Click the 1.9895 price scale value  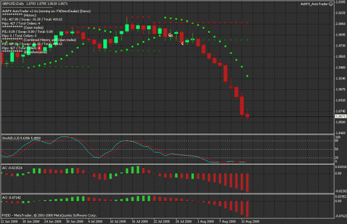pos(340,35)
